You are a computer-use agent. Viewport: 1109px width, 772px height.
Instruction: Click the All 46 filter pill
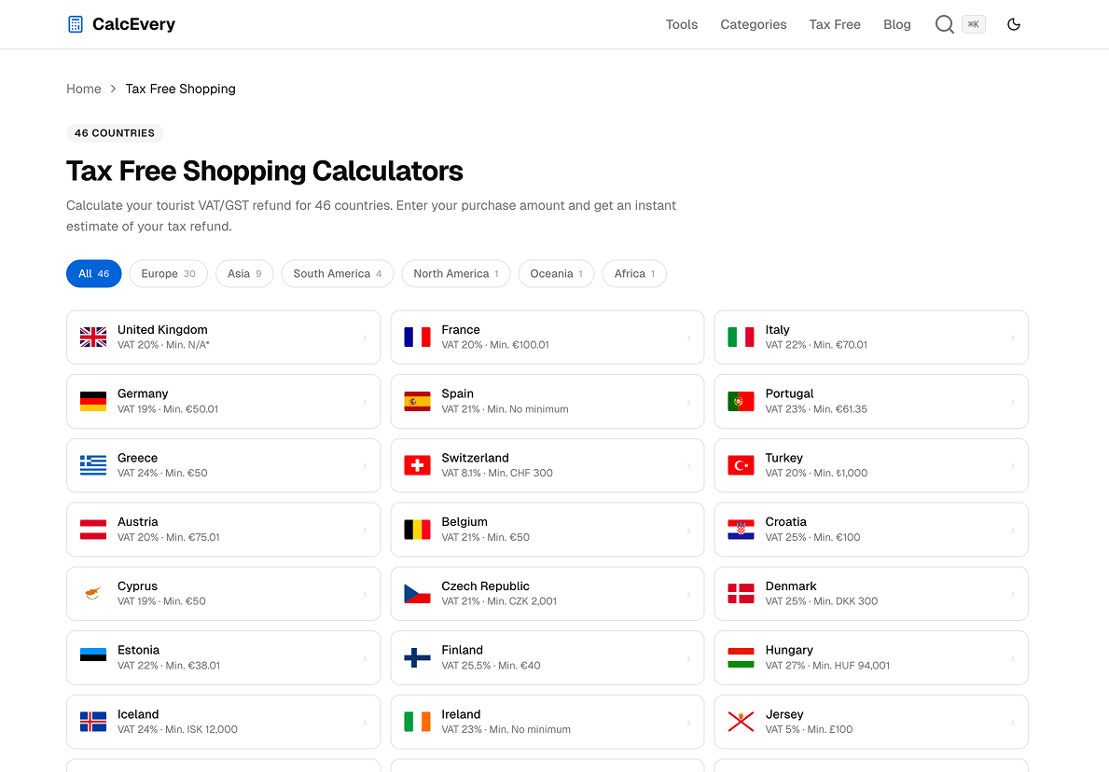93,273
